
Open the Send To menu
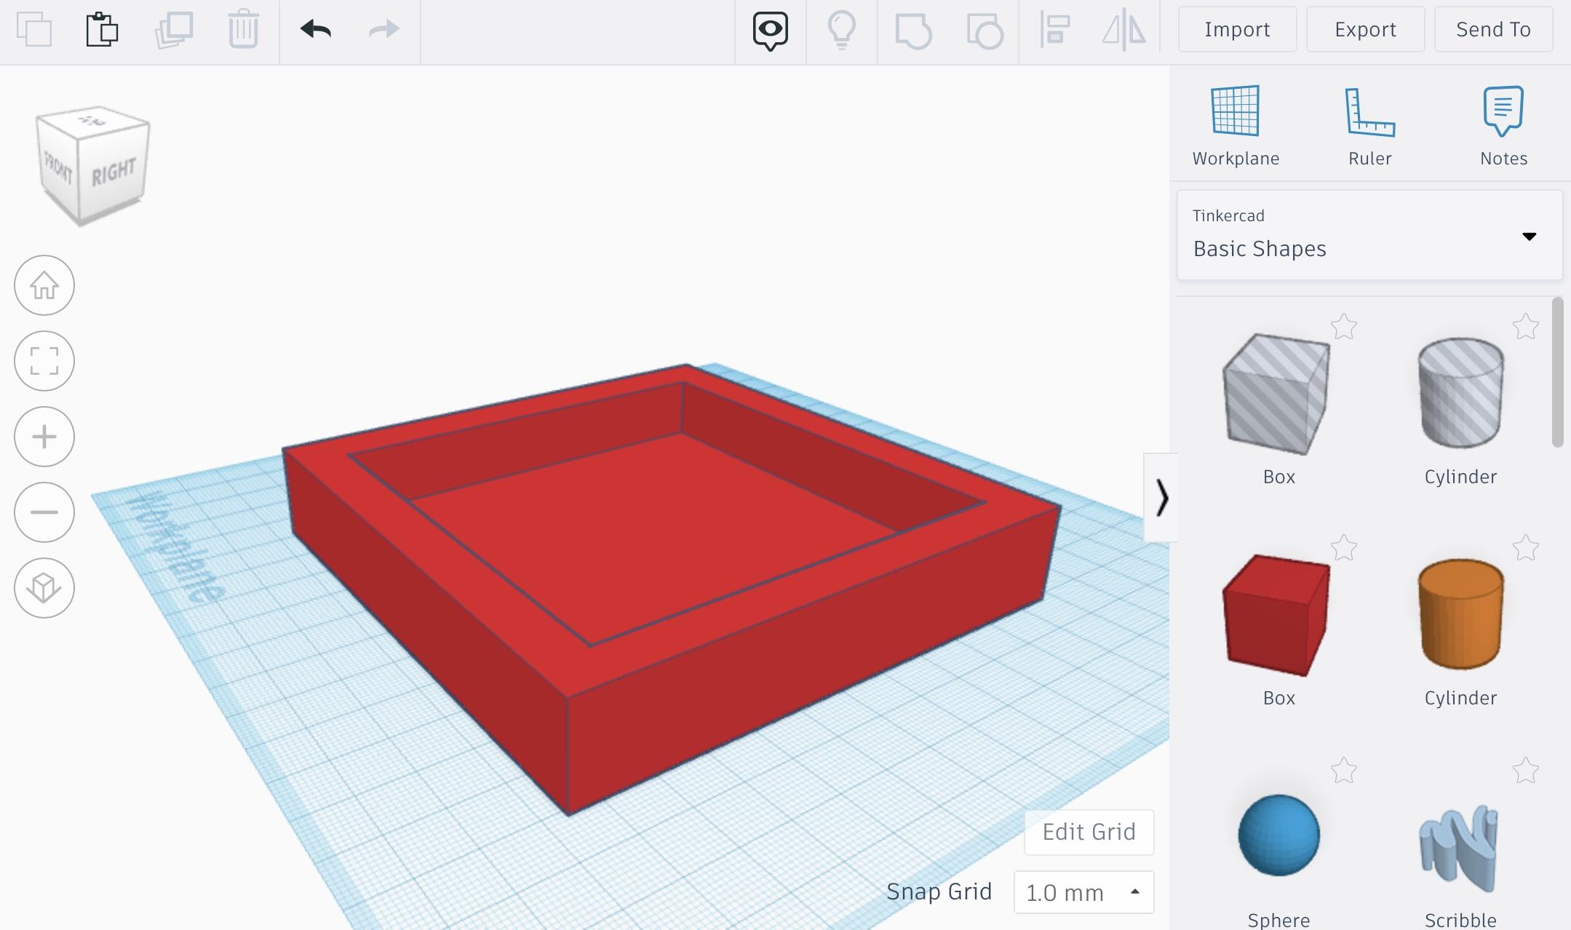1493,30
